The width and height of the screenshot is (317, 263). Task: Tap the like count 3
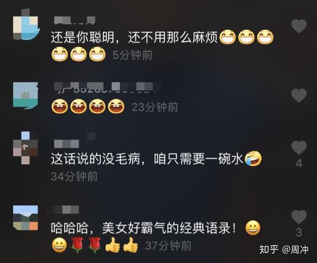(x=299, y=233)
